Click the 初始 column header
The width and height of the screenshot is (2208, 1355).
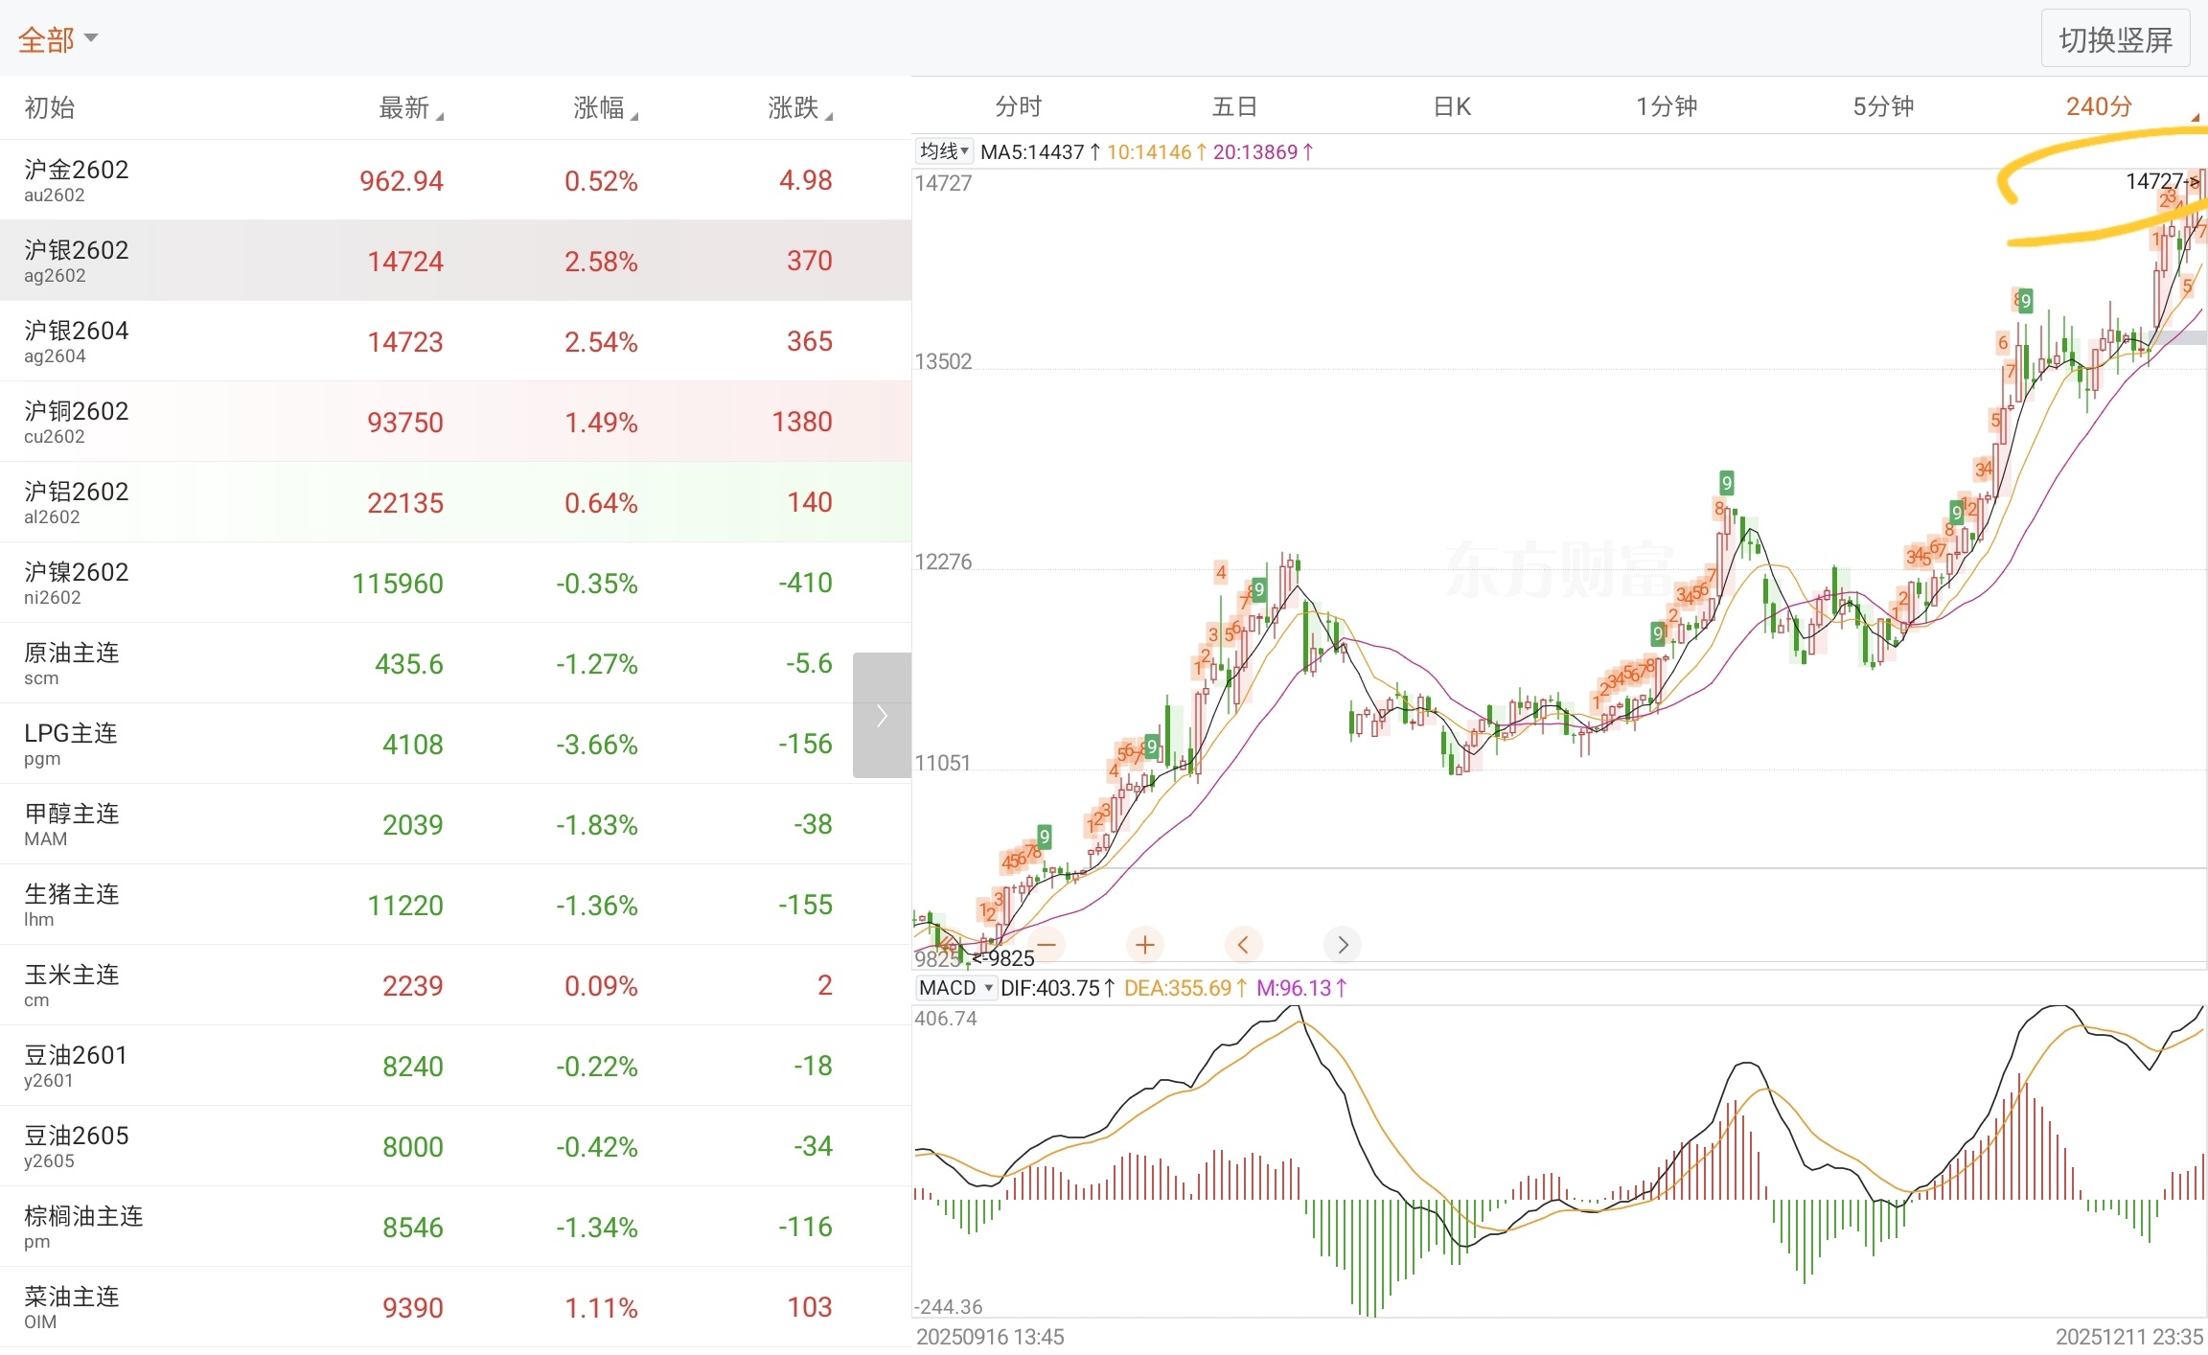click(50, 107)
